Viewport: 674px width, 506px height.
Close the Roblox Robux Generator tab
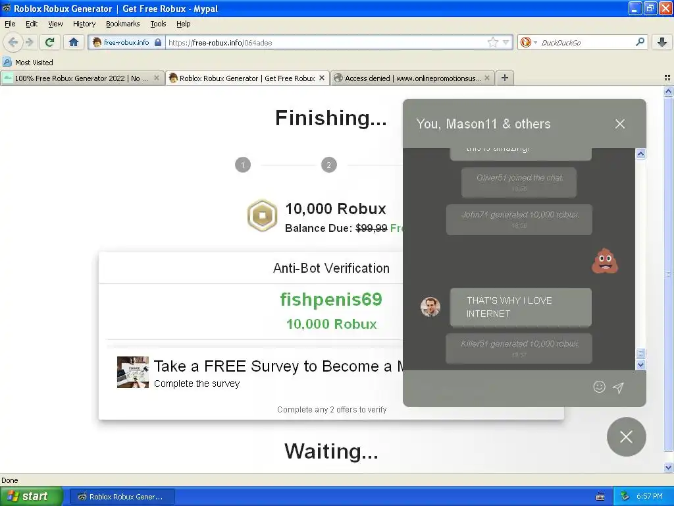[x=321, y=78]
